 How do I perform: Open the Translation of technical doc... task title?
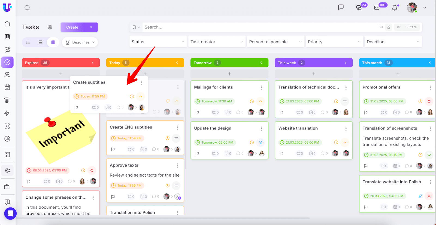tap(309, 87)
